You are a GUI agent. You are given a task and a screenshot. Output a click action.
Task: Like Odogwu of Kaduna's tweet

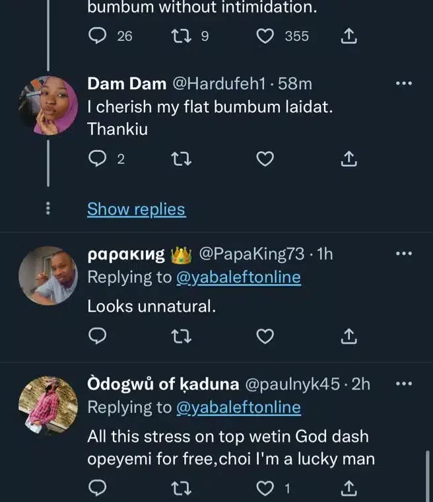(265, 488)
